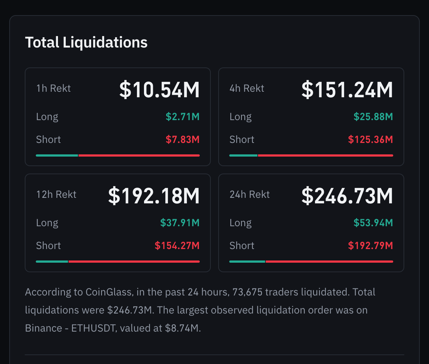Select the 24h Rekt label
Viewport: 429px width, 364px height.
(250, 195)
